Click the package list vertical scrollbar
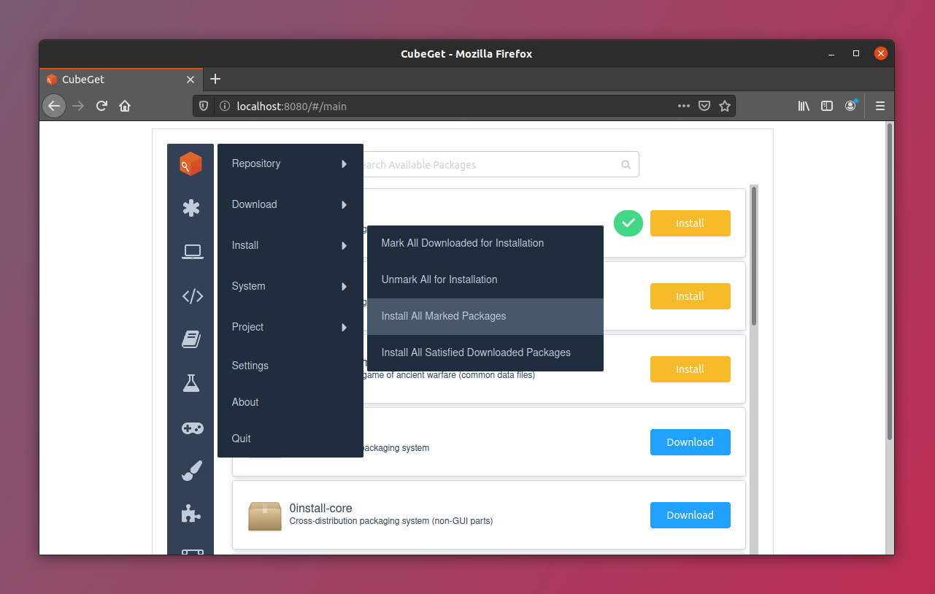The image size is (935, 594). tap(754, 255)
